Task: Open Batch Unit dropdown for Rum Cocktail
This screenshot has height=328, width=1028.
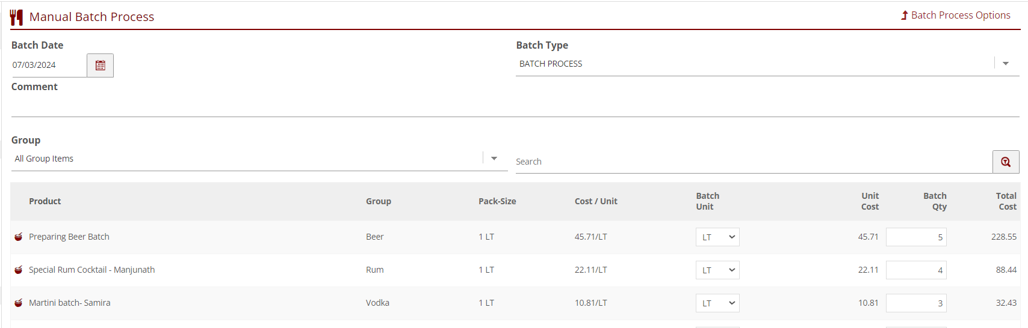Action: [717, 270]
